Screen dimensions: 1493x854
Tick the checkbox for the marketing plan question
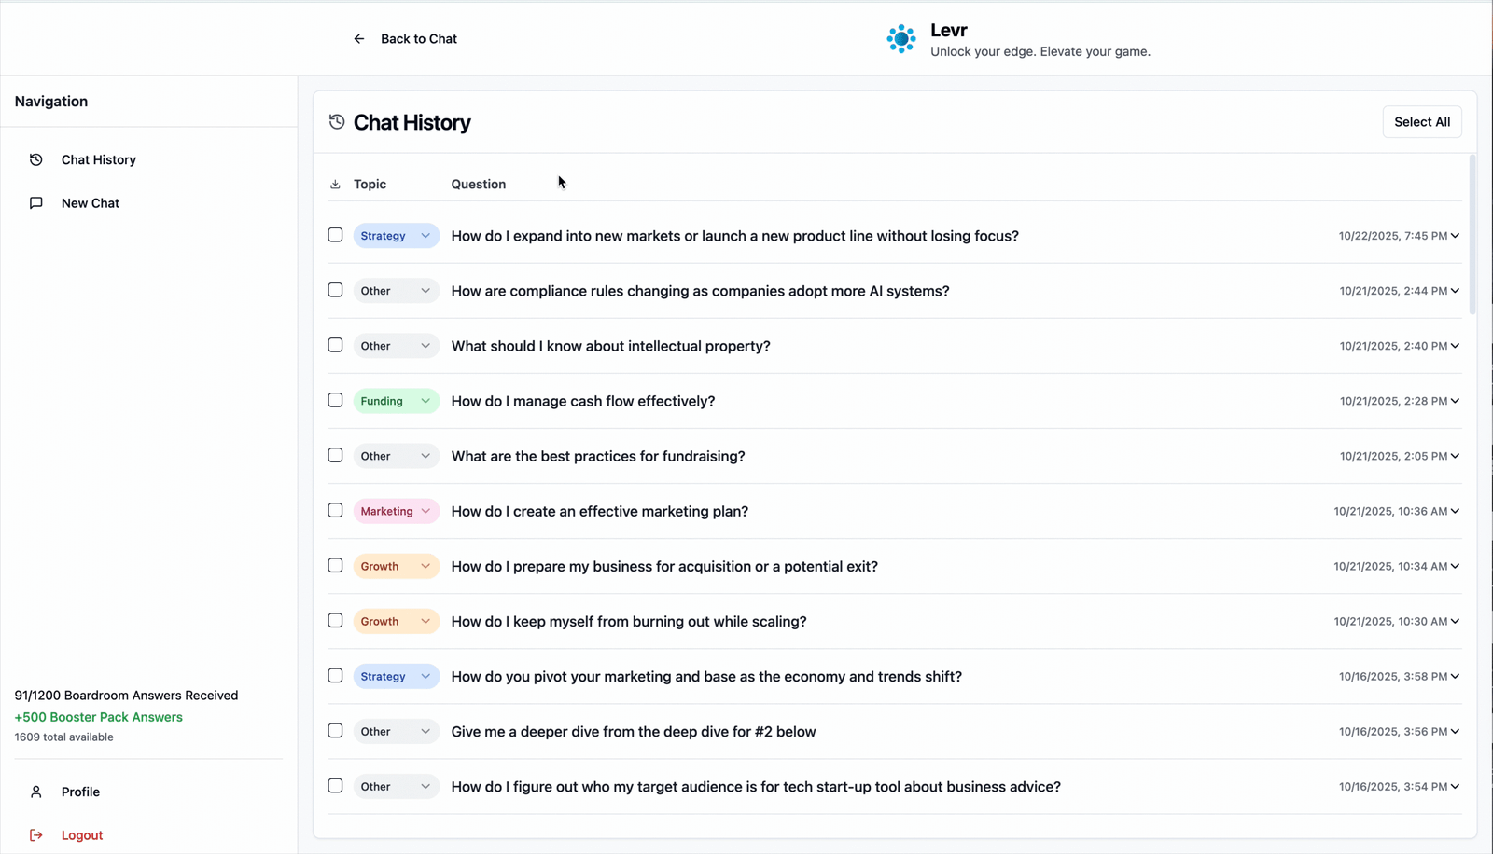click(x=335, y=510)
